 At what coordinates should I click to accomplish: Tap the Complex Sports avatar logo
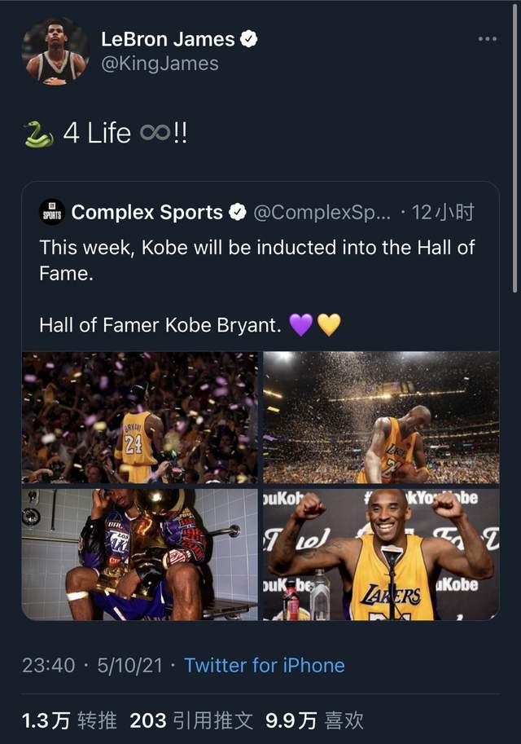(x=51, y=214)
